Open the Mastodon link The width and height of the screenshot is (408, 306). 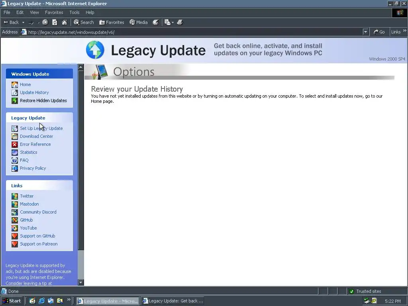coord(29,204)
